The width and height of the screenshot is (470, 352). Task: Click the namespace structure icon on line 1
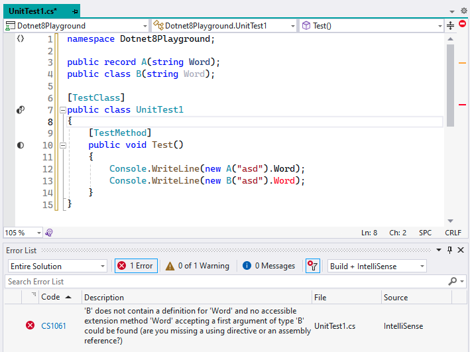pos(21,38)
